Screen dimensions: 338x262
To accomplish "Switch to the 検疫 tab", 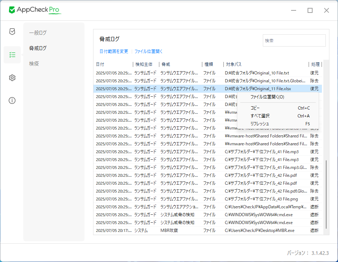I will click(x=34, y=64).
